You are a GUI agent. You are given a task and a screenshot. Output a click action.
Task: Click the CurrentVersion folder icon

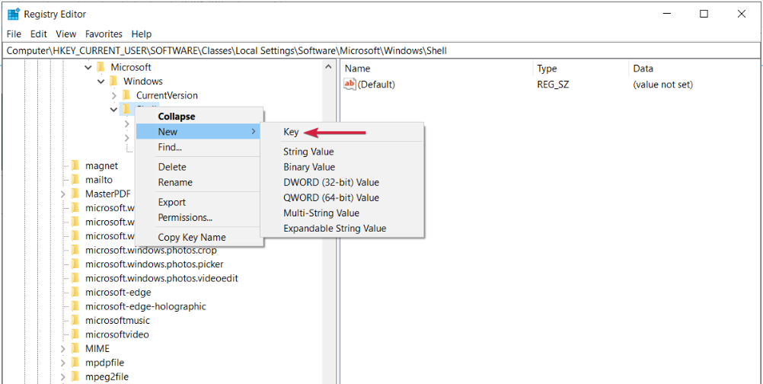126,95
